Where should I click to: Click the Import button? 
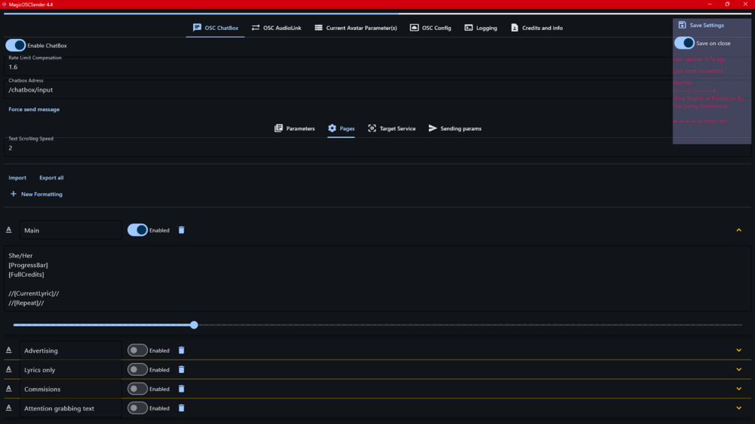coord(17,177)
